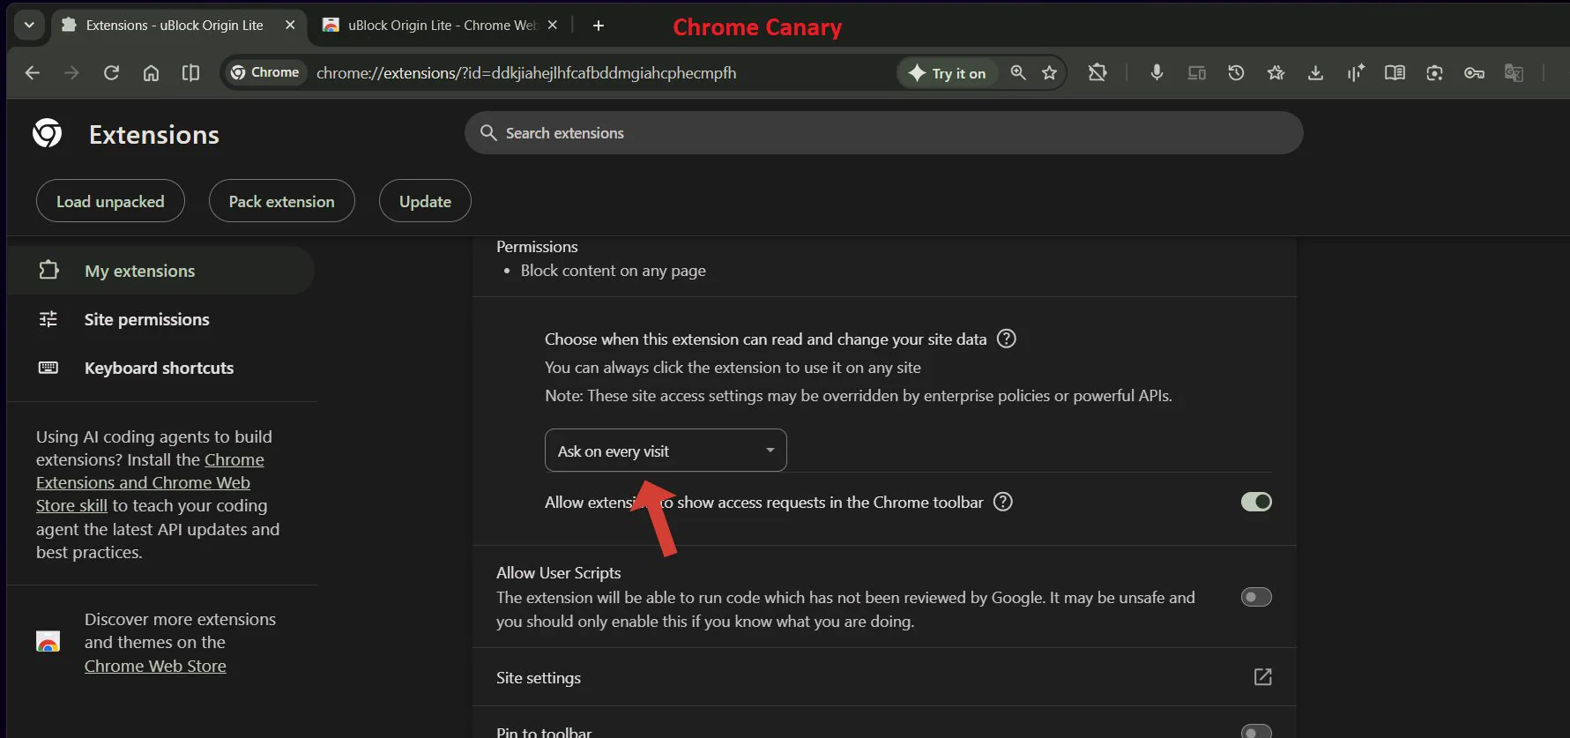1570x738 pixels.
Task: Open the 'Ask on every visit' dropdown
Action: tap(666, 451)
